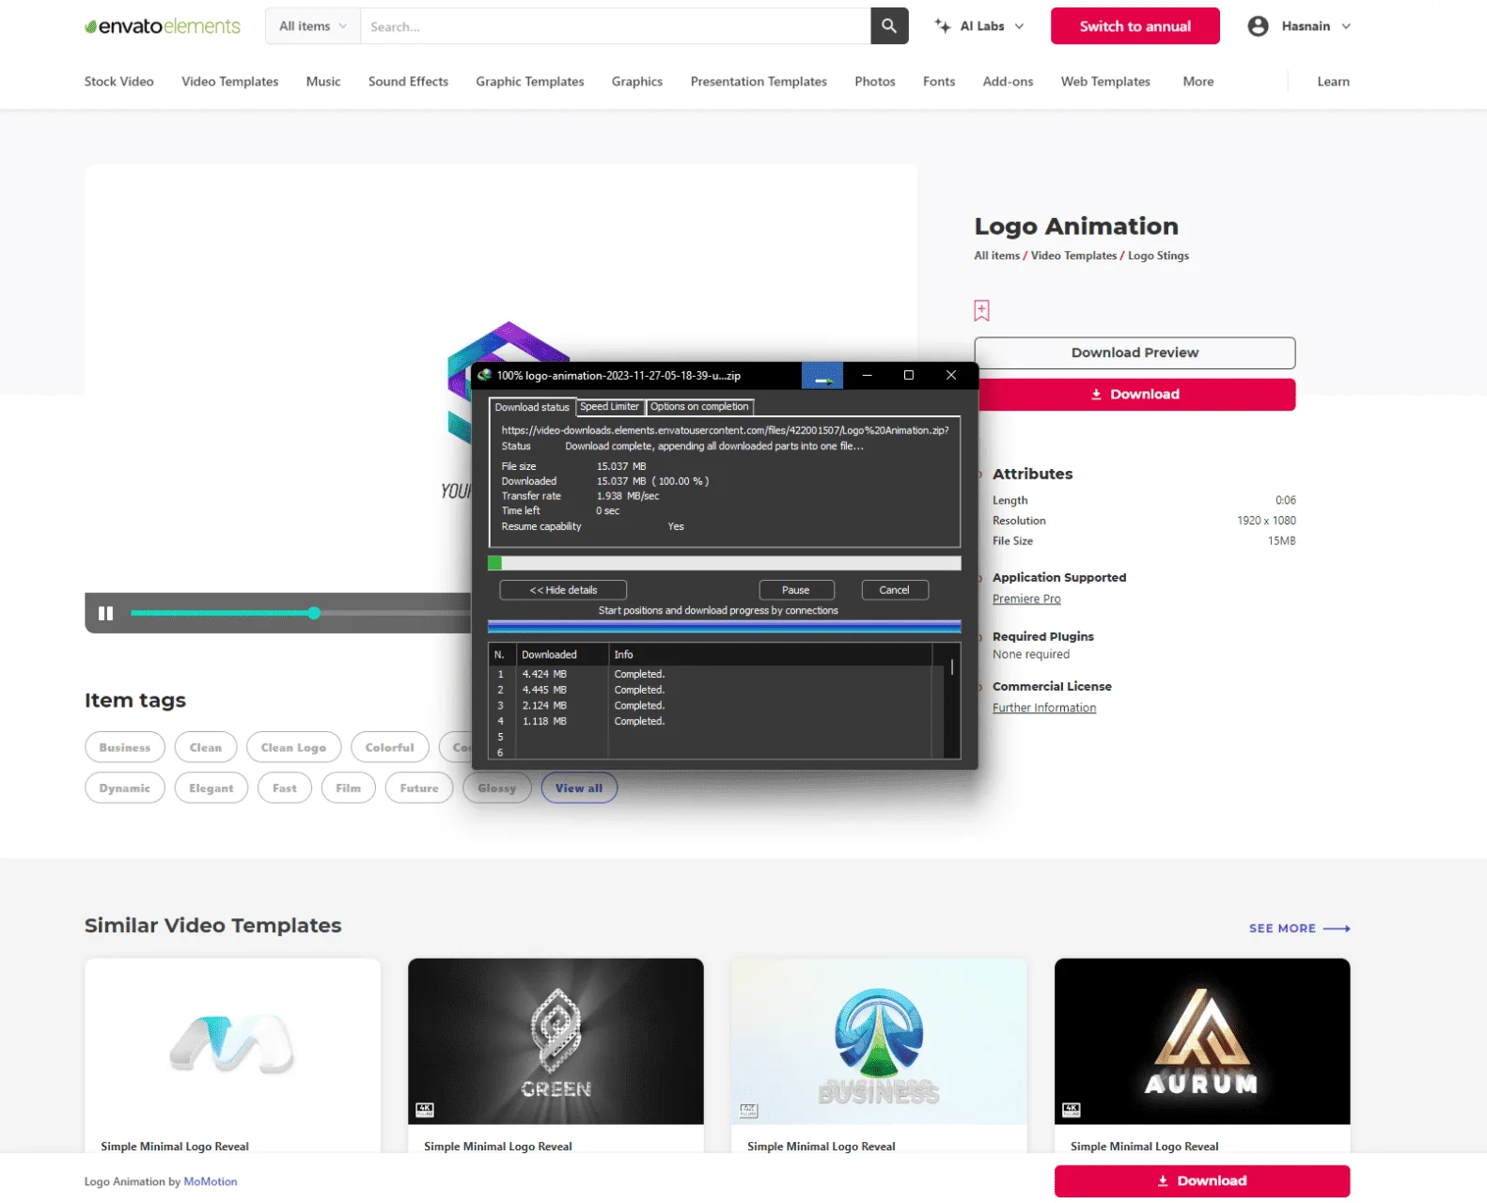Open Web Templates category
The width and height of the screenshot is (1487, 1203).
(x=1105, y=82)
